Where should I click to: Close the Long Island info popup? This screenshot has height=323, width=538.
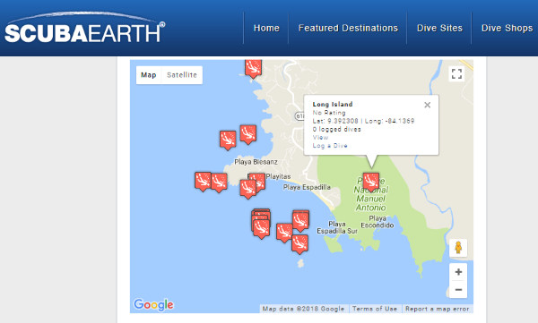(x=427, y=105)
